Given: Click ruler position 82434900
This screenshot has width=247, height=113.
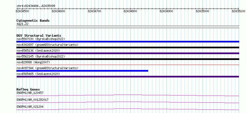Looking at the screenshot, I should [167, 11].
